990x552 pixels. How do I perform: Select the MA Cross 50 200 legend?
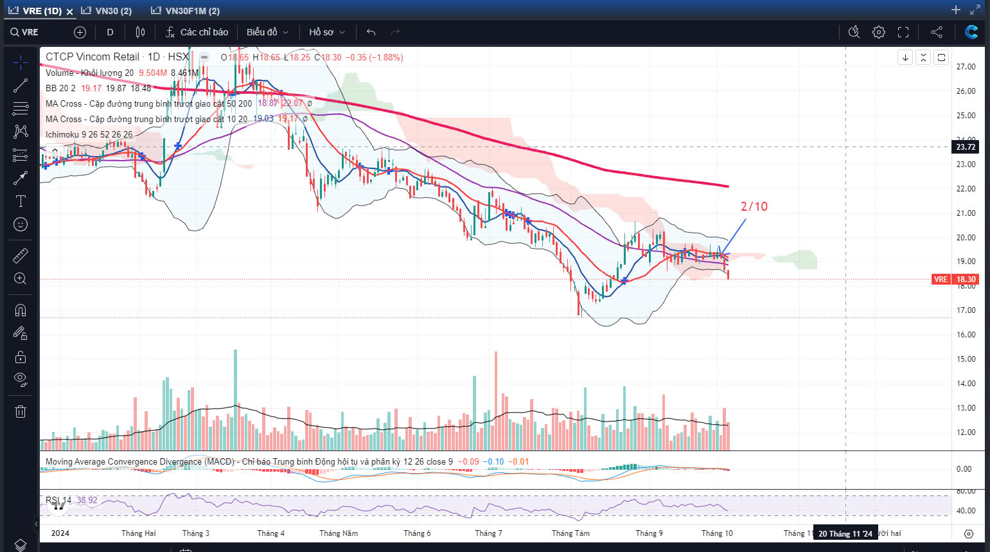click(148, 103)
